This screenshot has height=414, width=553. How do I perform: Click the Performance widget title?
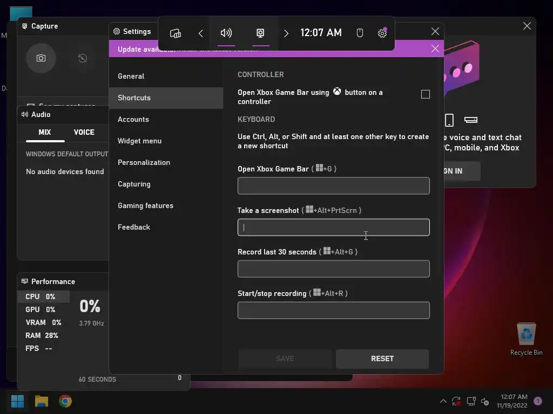tap(53, 281)
